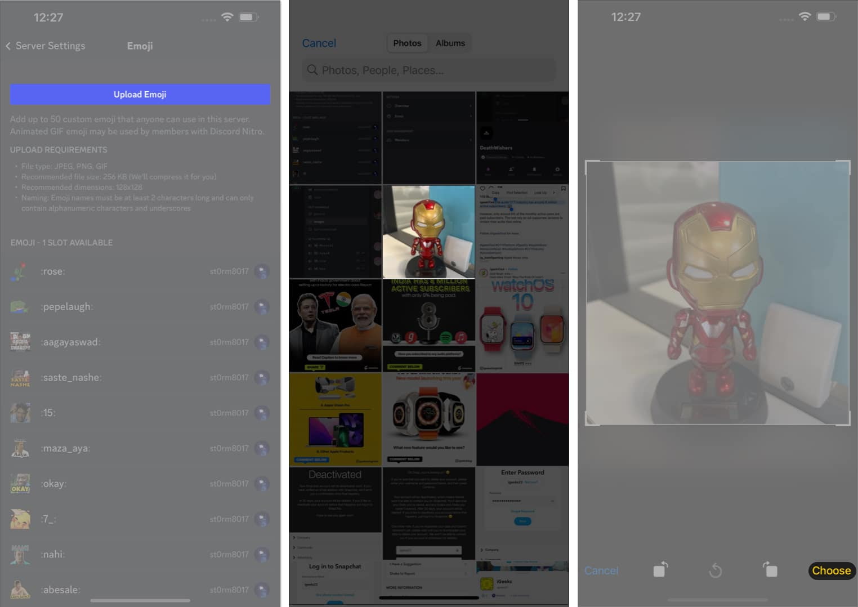Cancel the crop screen
The image size is (858, 607).
coord(601,570)
